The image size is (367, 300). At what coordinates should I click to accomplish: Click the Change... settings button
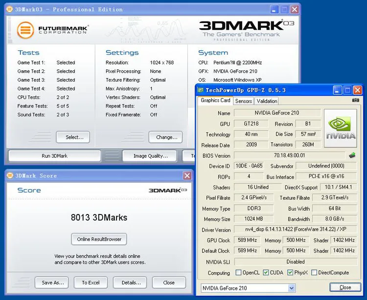165,137
